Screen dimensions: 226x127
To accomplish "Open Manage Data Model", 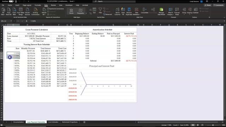I will click(x=161, y=12).
